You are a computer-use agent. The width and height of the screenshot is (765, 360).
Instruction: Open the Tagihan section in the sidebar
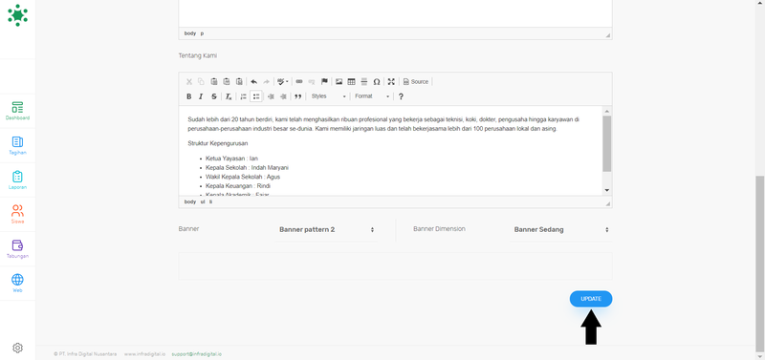(x=17, y=146)
